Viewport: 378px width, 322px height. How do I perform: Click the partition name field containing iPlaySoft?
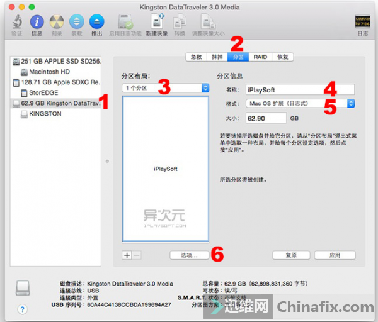300,90
